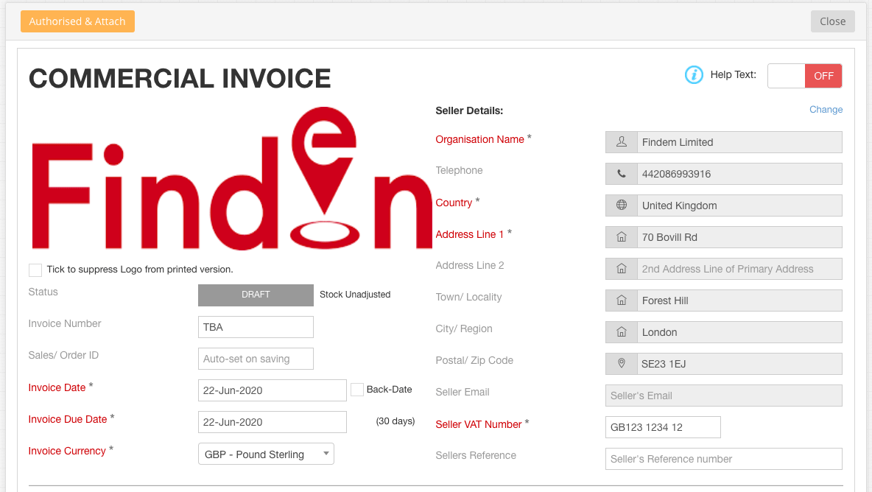Click the Address Line 1 field
Screen dimensions: 872x492
[739, 237]
